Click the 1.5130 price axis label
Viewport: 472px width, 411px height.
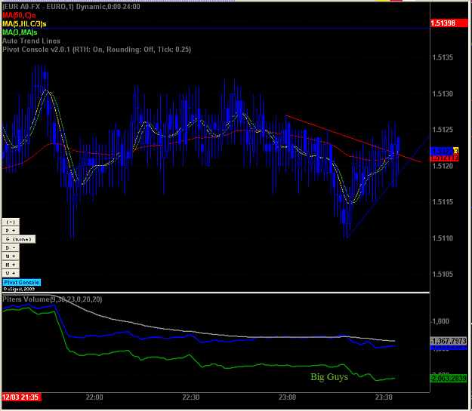coord(443,94)
